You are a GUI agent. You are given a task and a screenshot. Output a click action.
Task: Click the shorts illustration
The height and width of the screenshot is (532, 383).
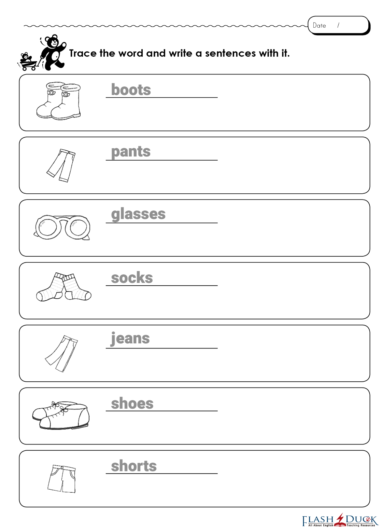62,478
